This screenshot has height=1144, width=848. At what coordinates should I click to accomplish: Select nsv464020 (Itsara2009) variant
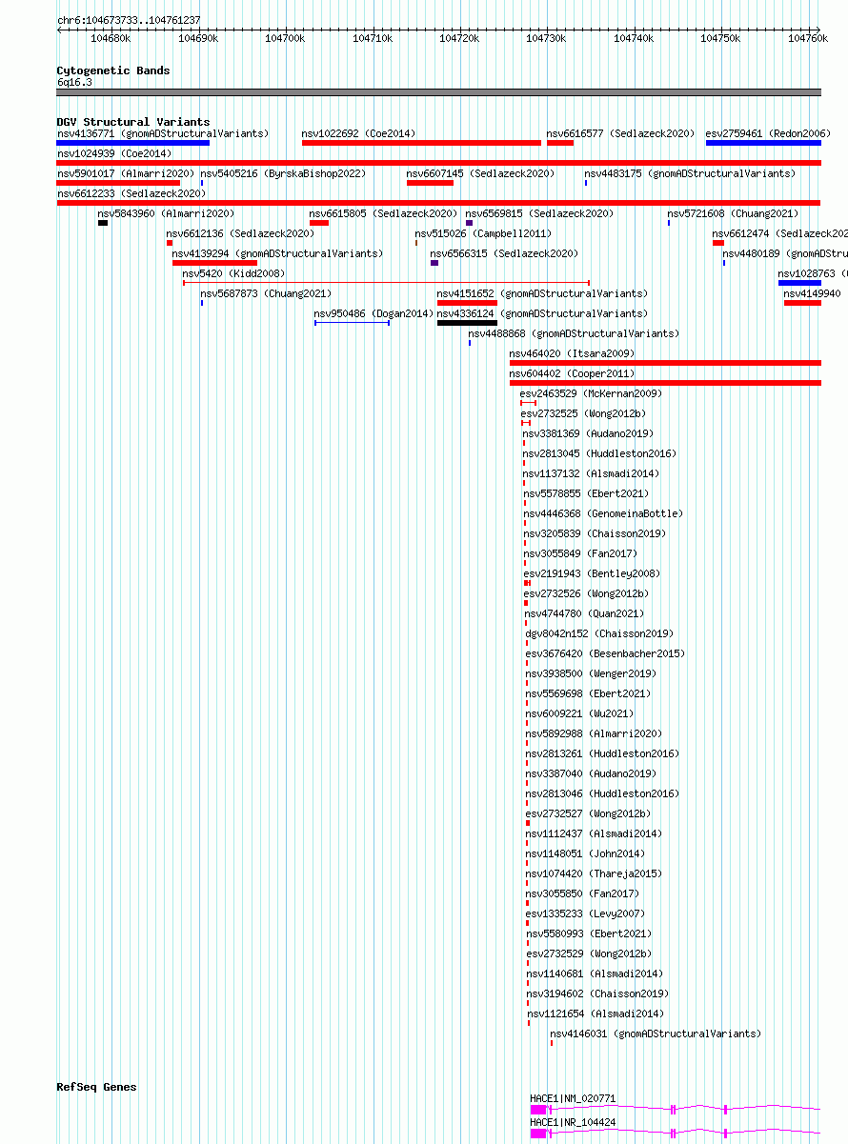point(665,363)
